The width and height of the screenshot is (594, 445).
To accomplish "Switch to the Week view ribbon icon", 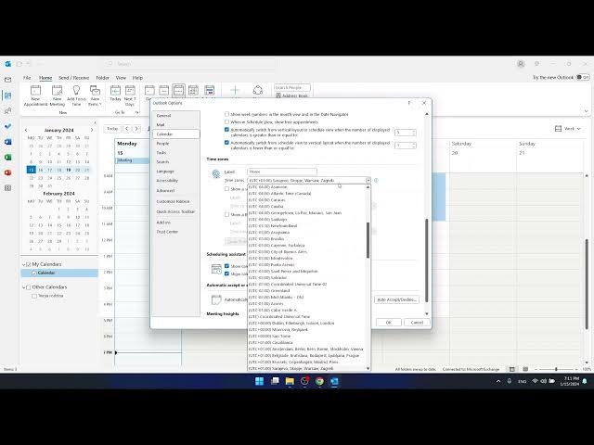I will coord(178,91).
